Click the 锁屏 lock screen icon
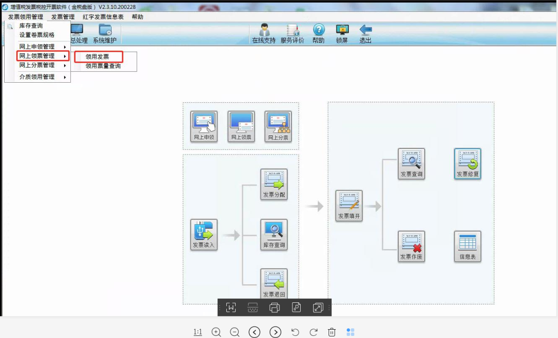The width and height of the screenshot is (558, 338). pyautogui.click(x=342, y=34)
